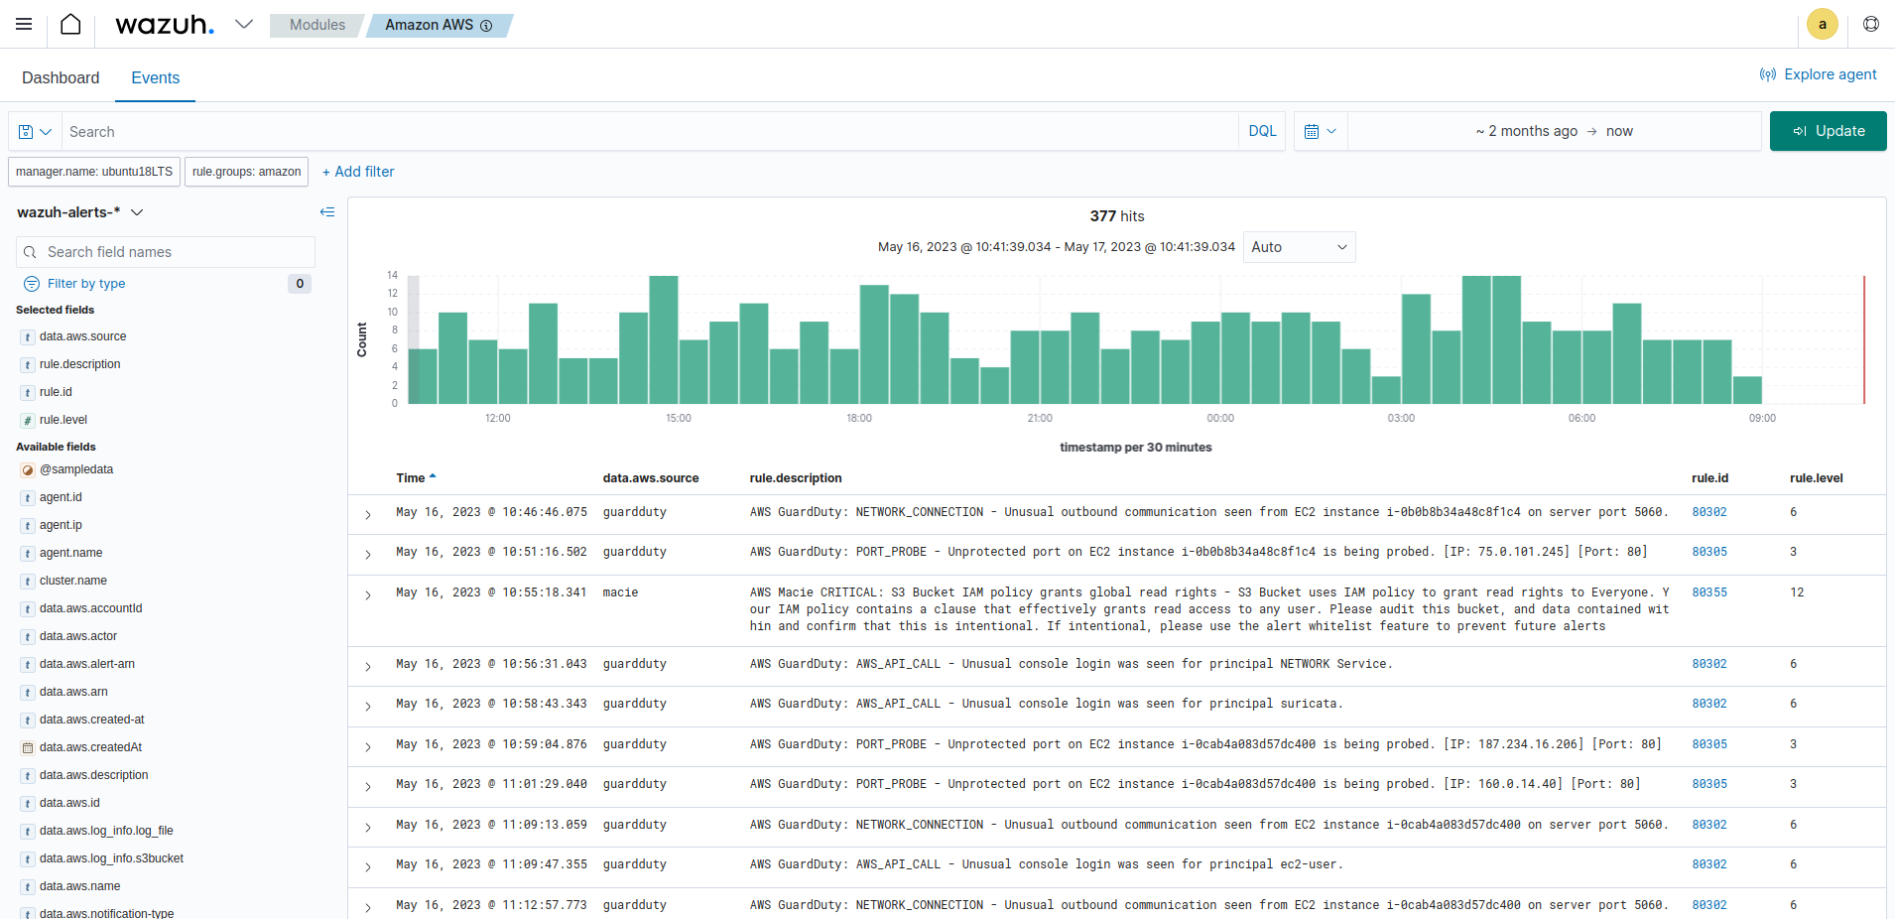The width and height of the screenshot is (1895, 919).
Task: Open Filter by type
Action: [x=86, y=284]
